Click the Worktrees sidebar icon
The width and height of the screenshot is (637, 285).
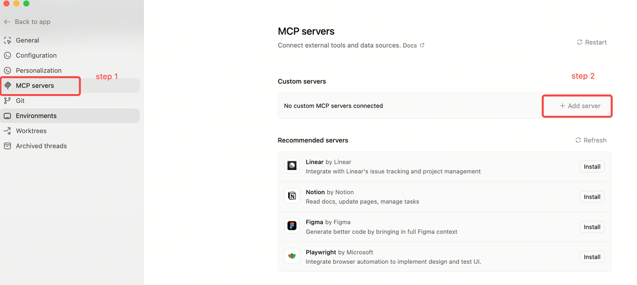[7, 131]
